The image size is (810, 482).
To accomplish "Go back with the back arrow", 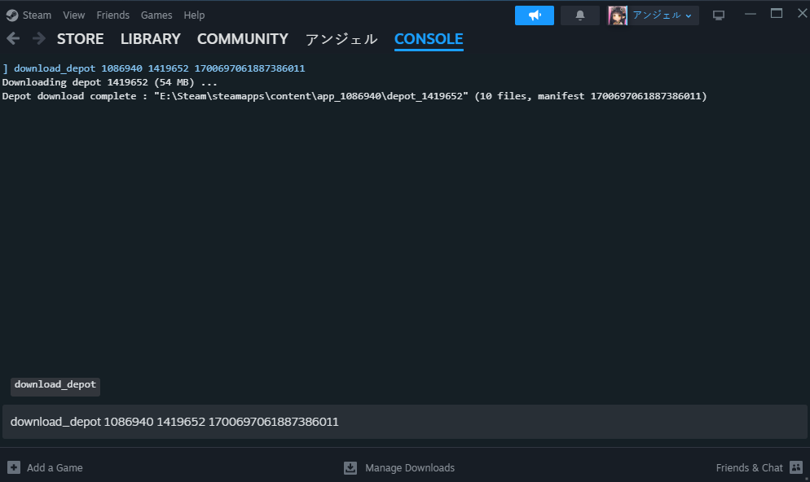I will click(x=13, y=39).
